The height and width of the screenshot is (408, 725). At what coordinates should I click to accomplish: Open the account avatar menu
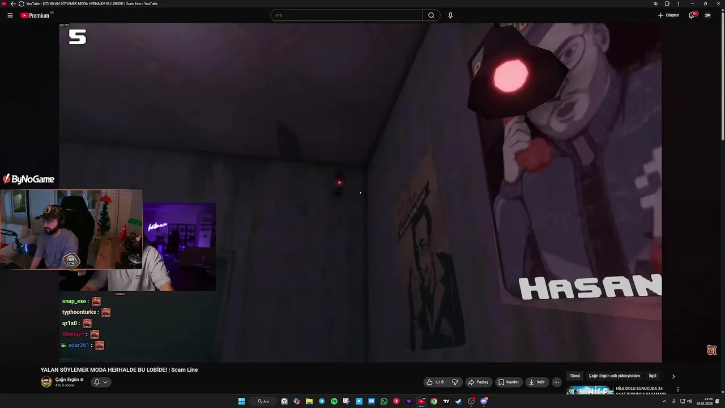click(x=707, y=15)
